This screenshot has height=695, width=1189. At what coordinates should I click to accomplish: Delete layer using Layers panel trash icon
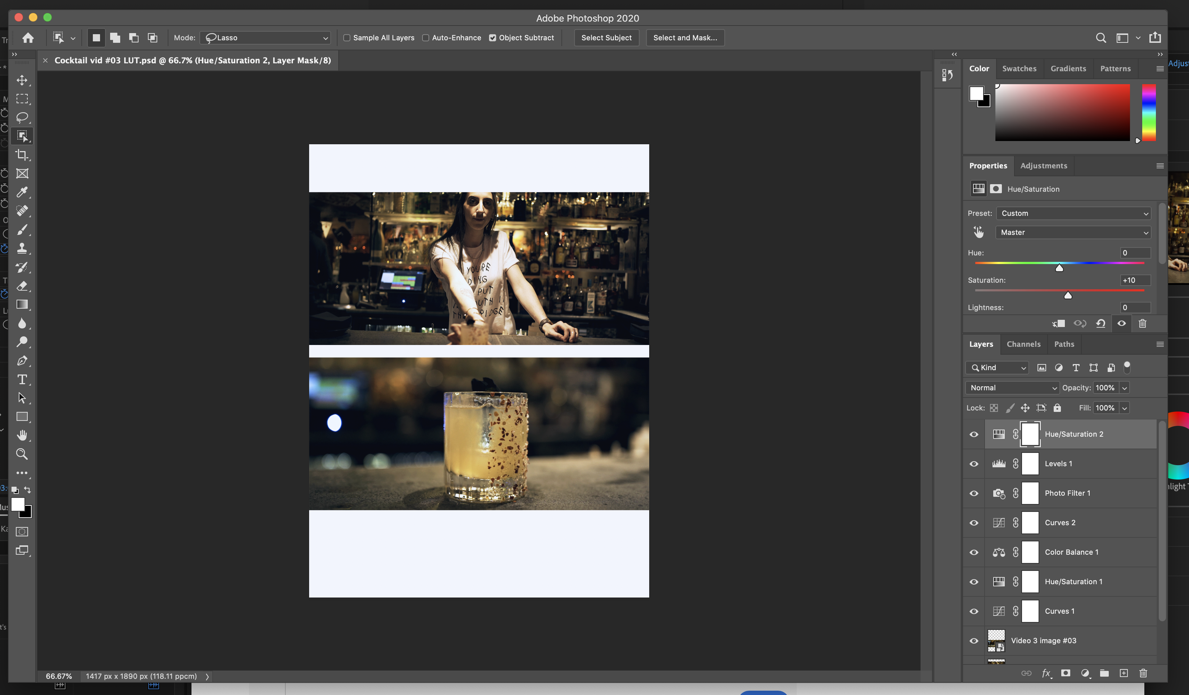pyautogui.click(x=1143, y=673)
